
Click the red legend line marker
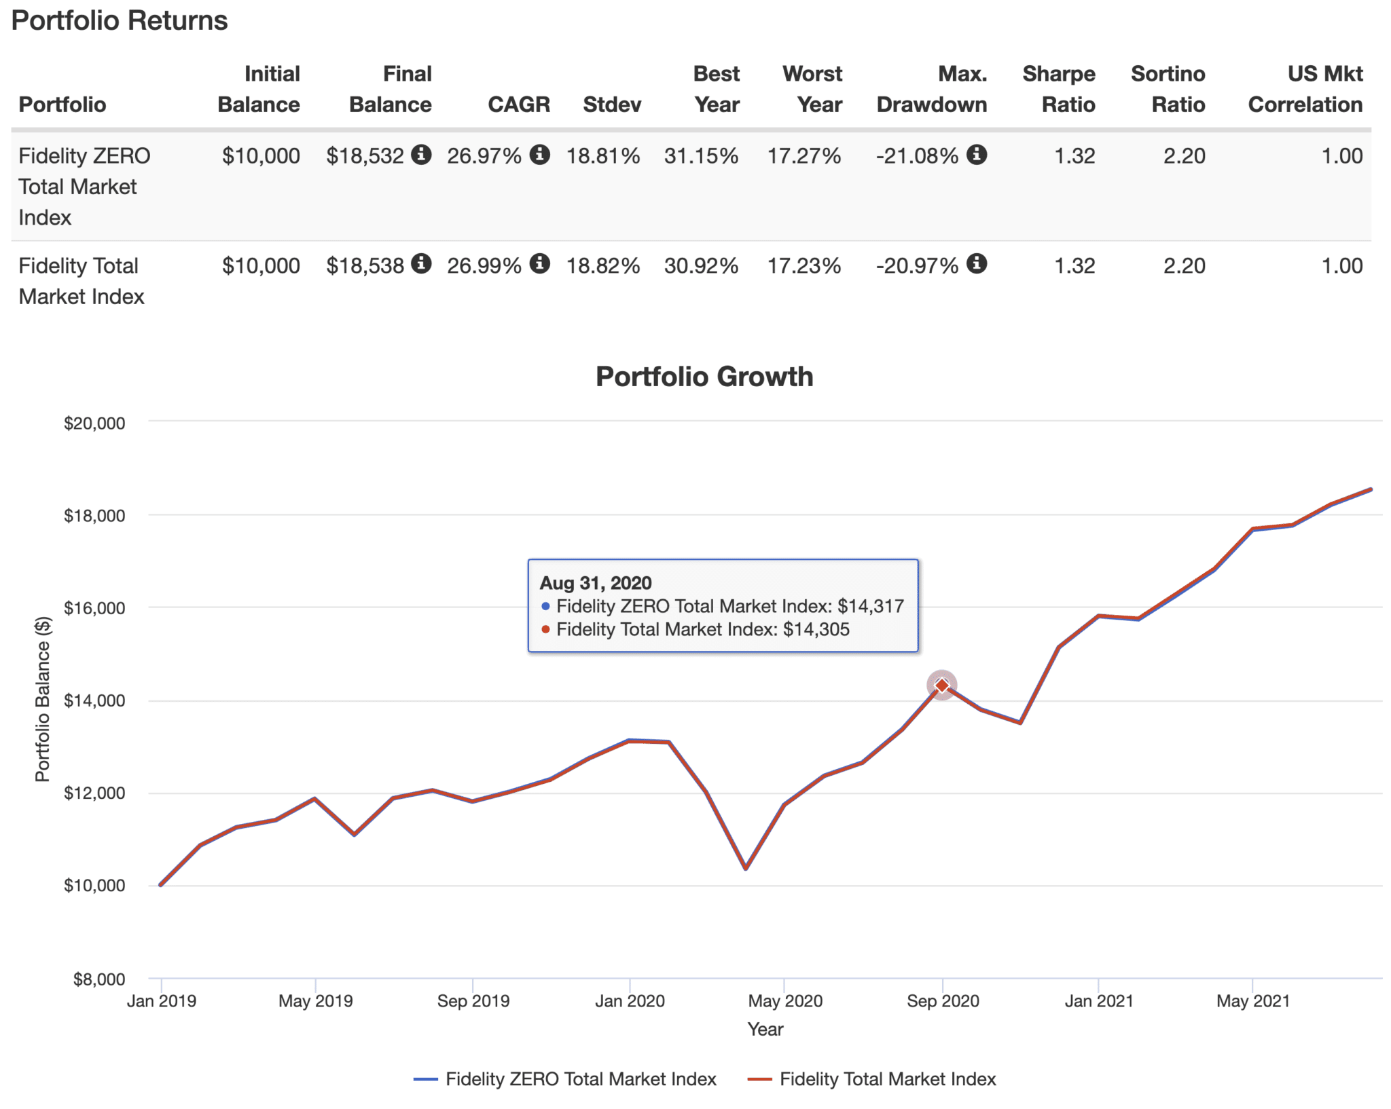(759, 1078)
